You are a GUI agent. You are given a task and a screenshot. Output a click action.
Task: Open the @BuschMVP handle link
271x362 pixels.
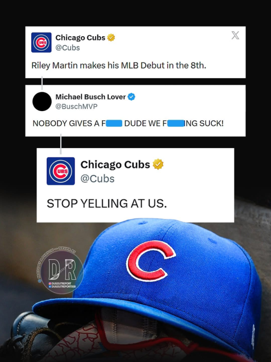pos(77,107)
